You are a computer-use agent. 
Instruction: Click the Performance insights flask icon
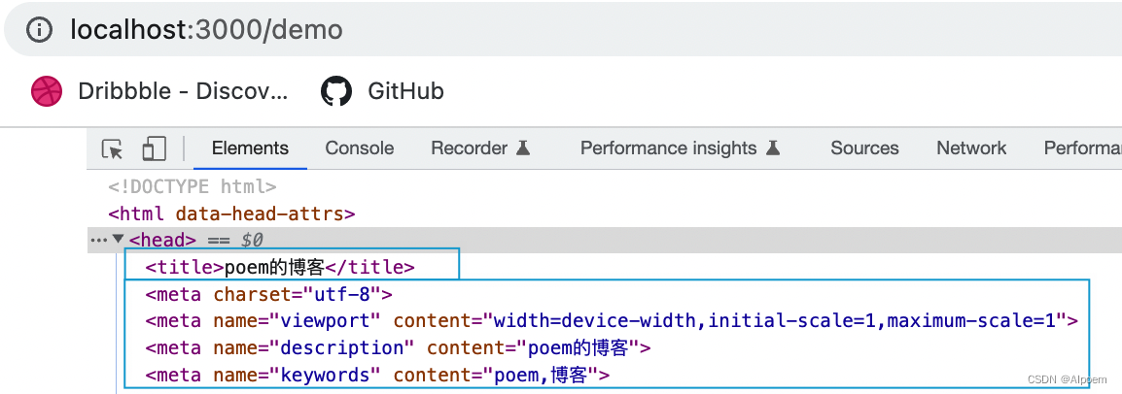[x=772, y=148]
